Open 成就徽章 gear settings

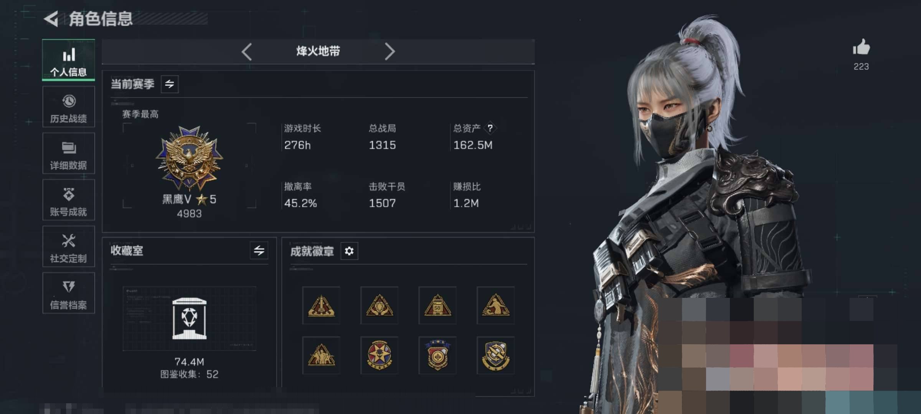pos(349,251)
